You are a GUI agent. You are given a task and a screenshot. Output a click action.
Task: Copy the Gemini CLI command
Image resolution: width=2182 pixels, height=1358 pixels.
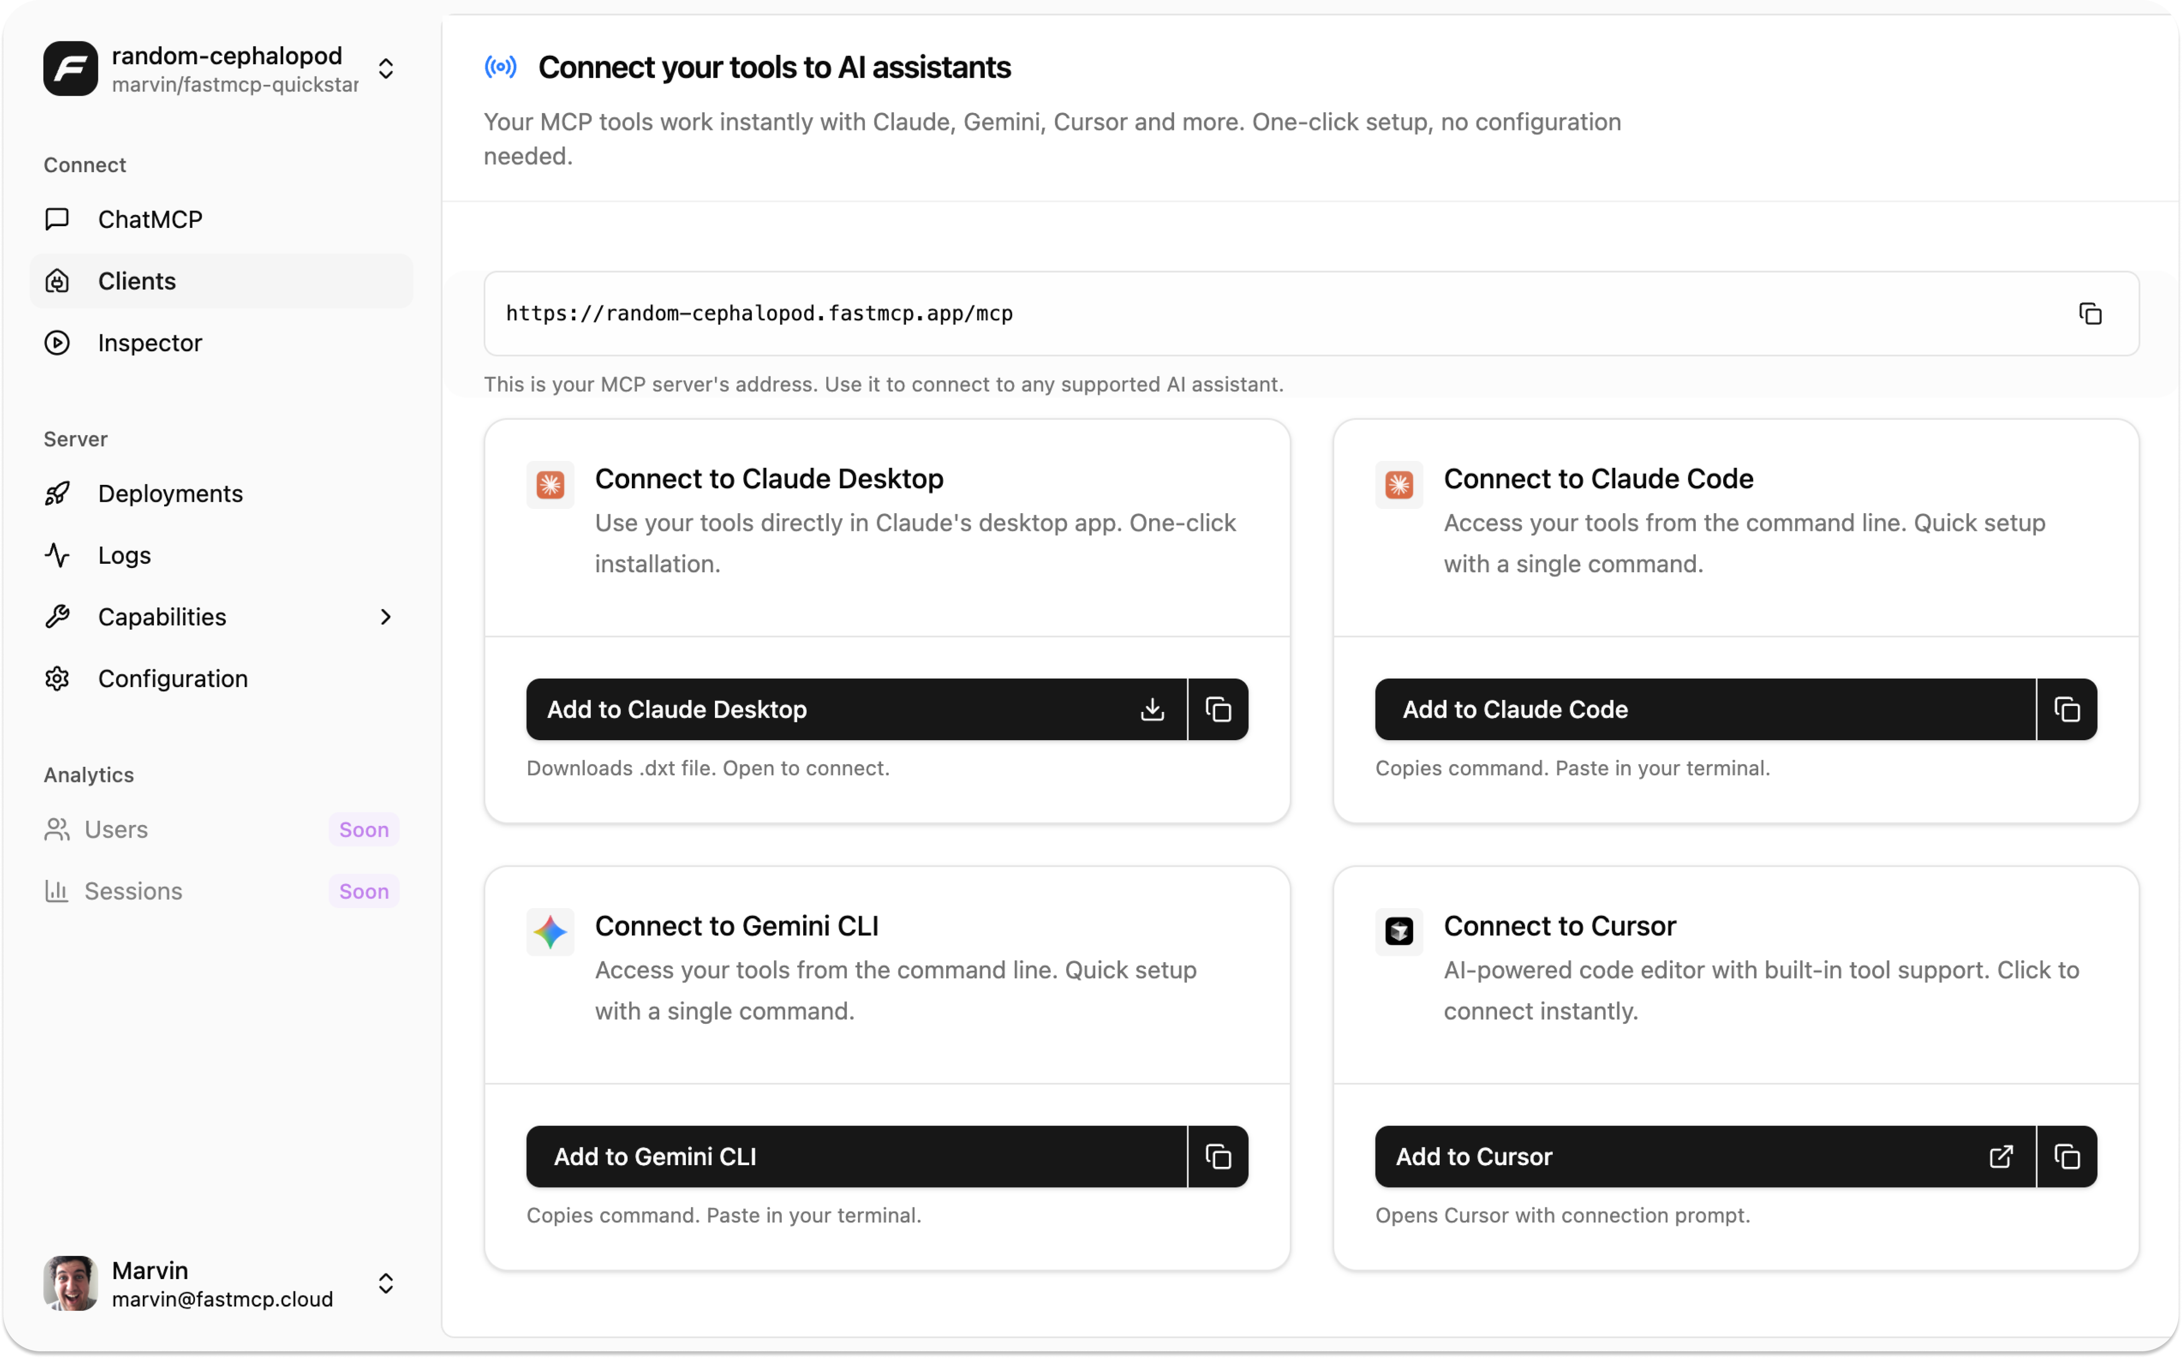[x=1218, y=1157]
